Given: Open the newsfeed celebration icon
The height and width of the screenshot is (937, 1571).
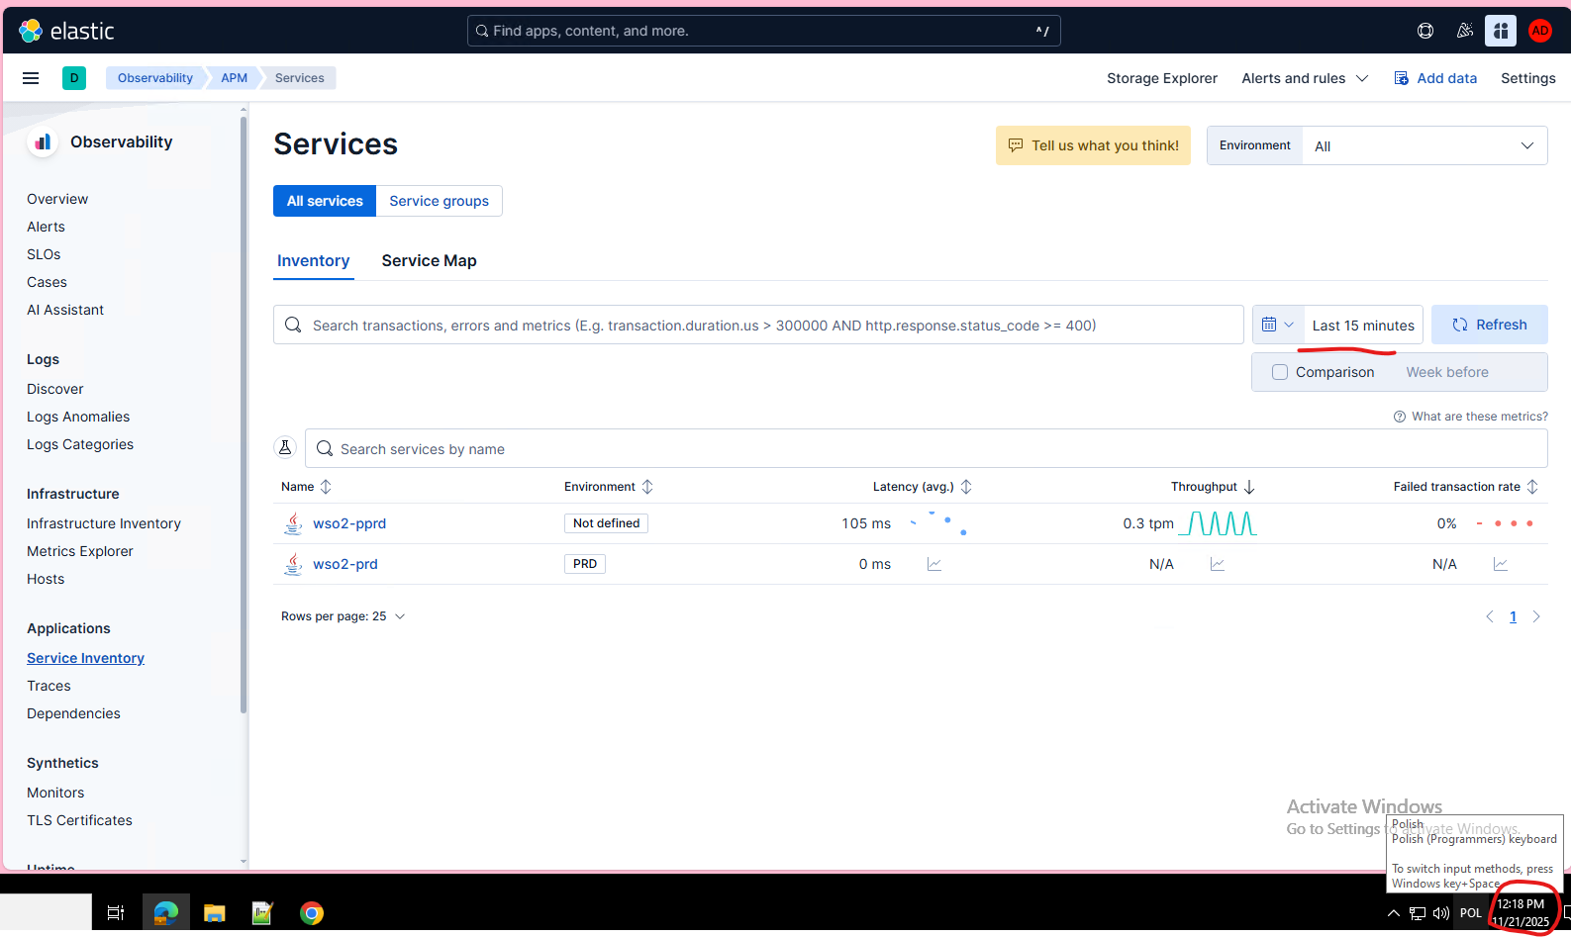Looking at the screenshot, I should (1465, 31).
